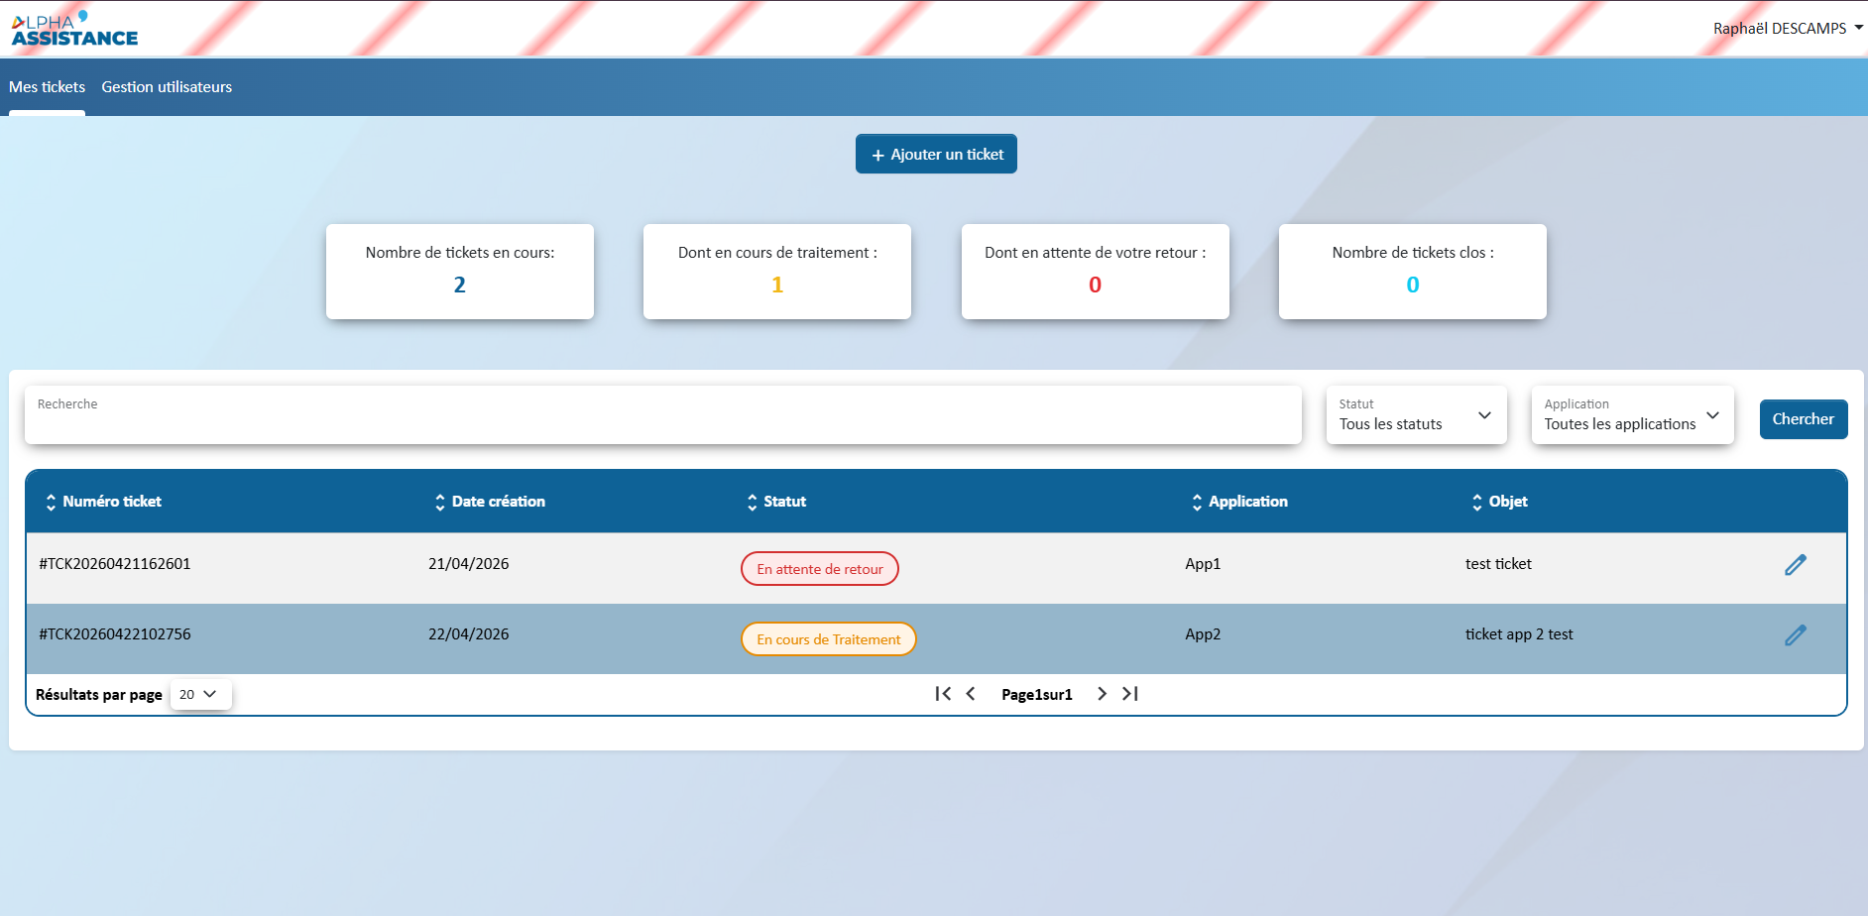
Task: Click App1 application cell
Action: click(1203, 564)
